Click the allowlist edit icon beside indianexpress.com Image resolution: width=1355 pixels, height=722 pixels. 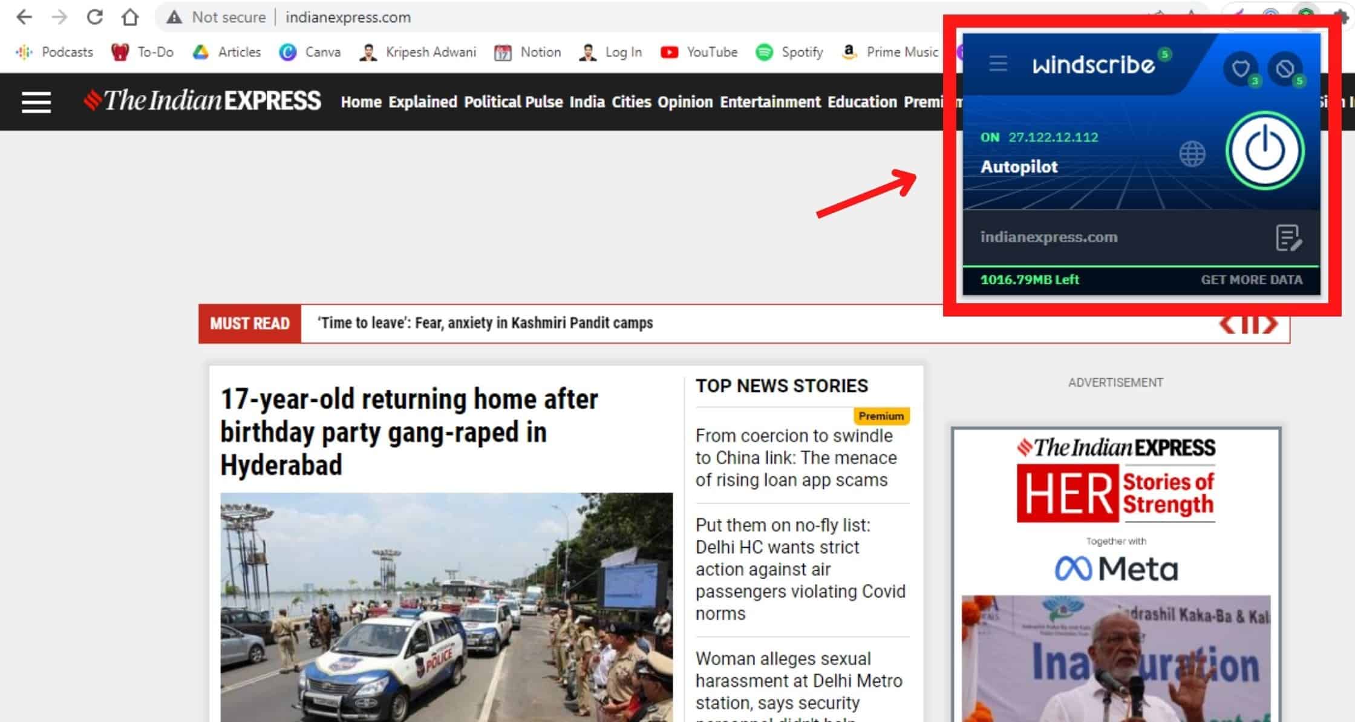click(x=1288, y=238)
